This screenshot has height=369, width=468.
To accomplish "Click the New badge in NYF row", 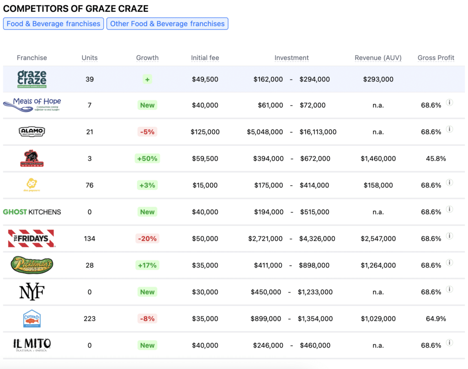I will 148,292.
